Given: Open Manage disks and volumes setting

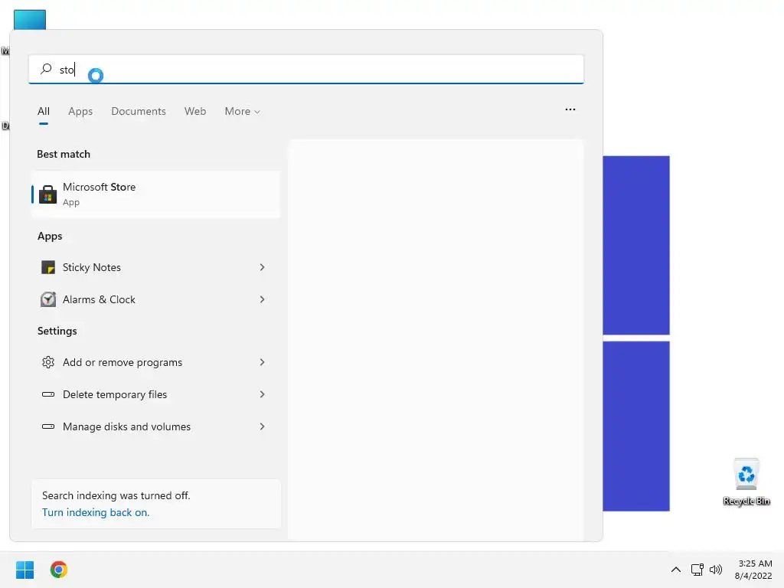Looking at the screenshot, I should pos(155,426).
